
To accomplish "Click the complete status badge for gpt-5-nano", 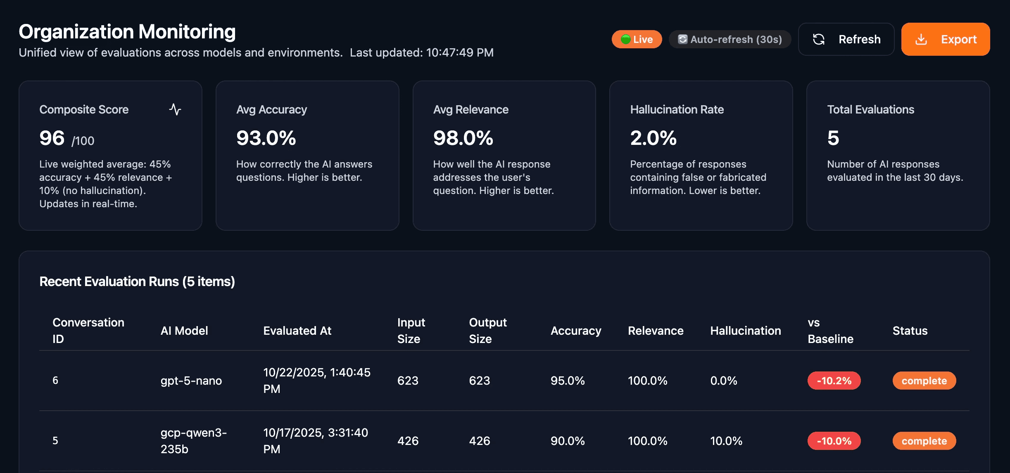I will coord(924,381).
